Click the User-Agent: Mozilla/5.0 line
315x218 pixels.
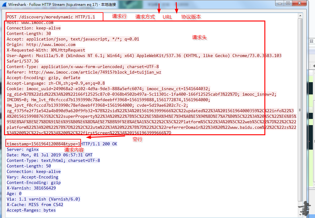pos(144,55)
